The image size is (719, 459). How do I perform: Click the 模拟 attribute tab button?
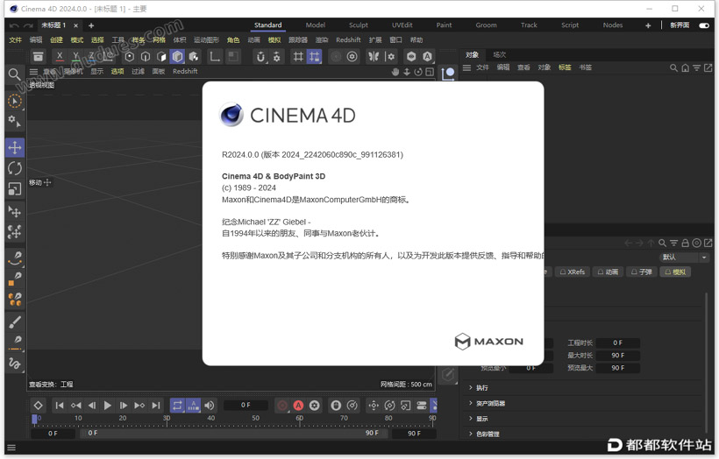coord(675,272)
